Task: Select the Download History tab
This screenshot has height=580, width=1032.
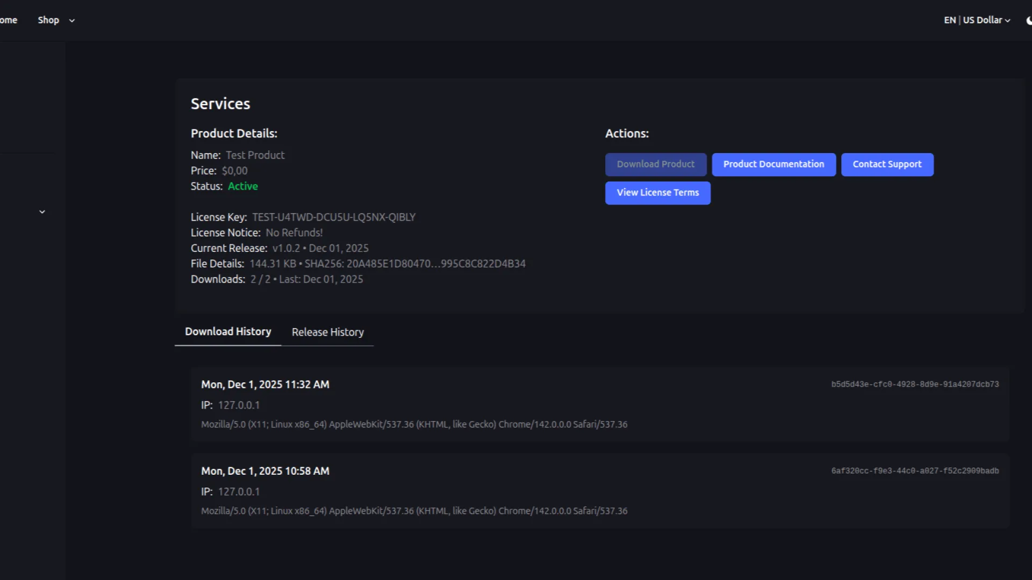Action: (228, 332)
